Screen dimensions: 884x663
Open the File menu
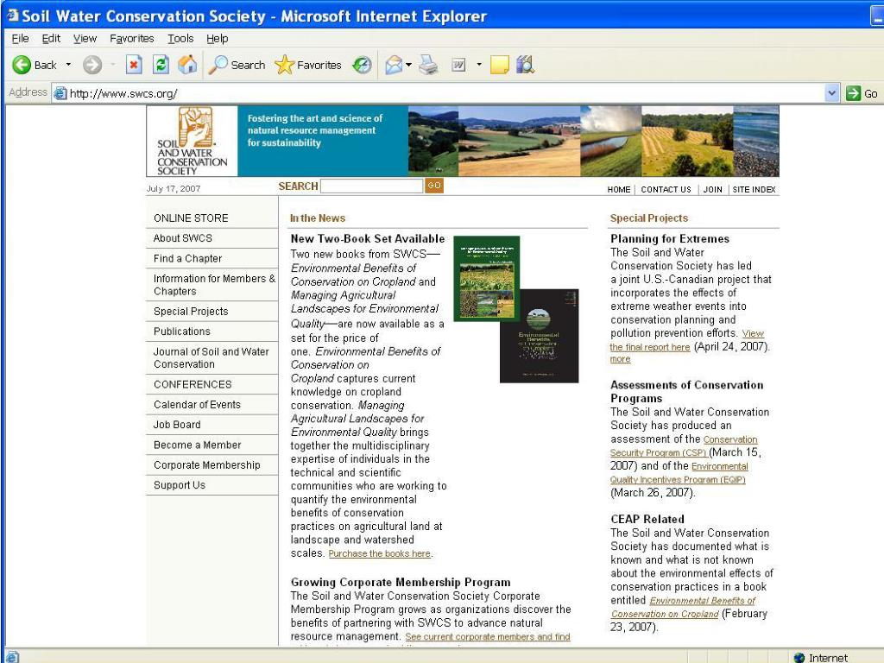click(x=21, y=38)
